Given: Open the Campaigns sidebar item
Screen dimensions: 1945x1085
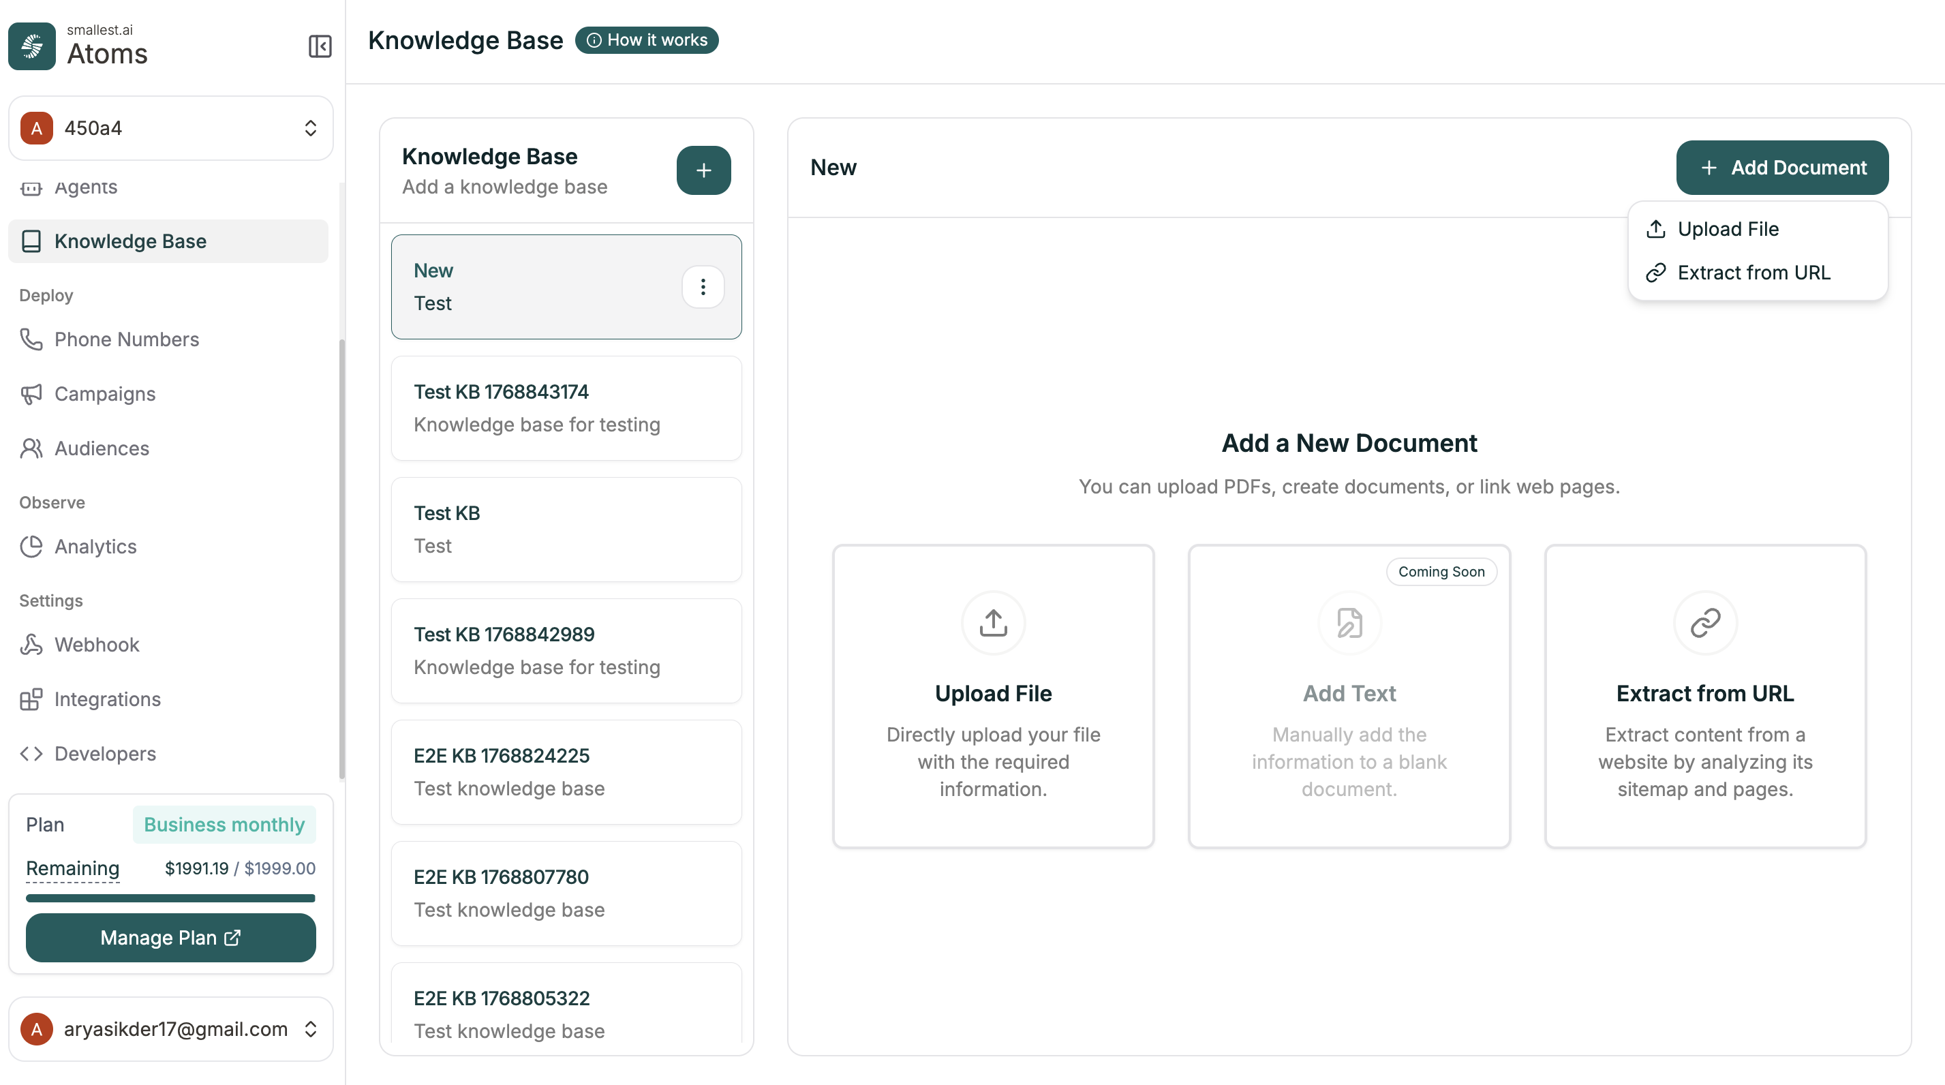Looking at the screenshot, I should (x=104, y=393).
